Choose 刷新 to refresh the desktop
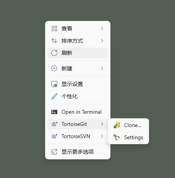175x178 pixels. (x=78, y=53)
